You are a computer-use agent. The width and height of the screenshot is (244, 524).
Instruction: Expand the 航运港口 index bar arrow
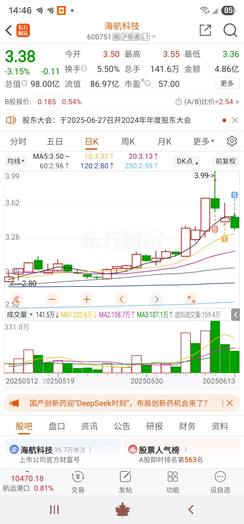27,471
